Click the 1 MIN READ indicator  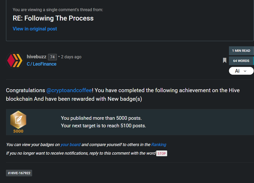241,51
